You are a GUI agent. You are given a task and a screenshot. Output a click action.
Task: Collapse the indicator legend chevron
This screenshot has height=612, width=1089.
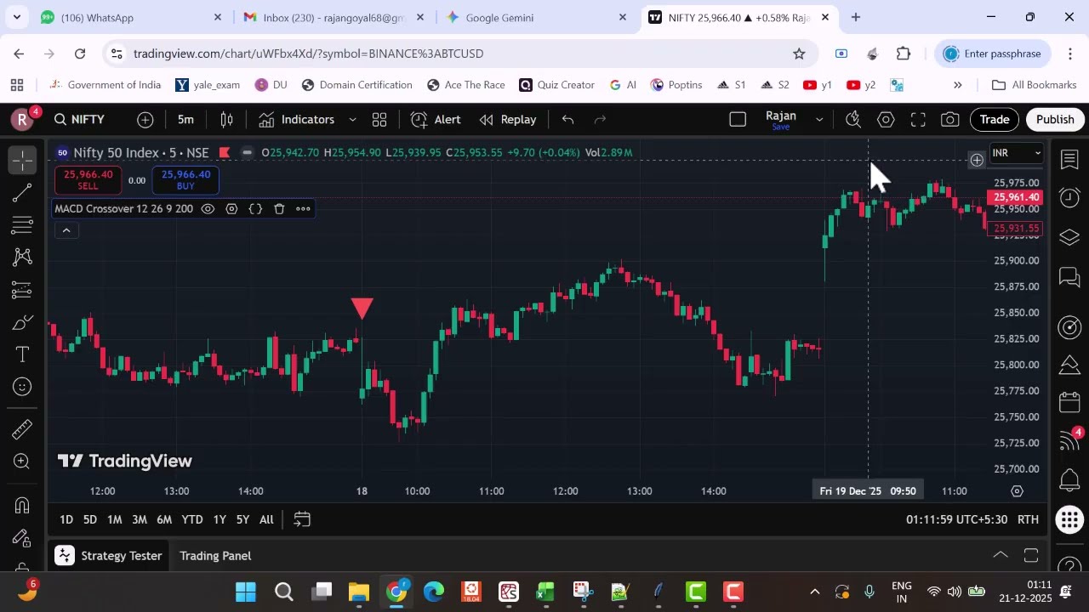coord(66,230)
